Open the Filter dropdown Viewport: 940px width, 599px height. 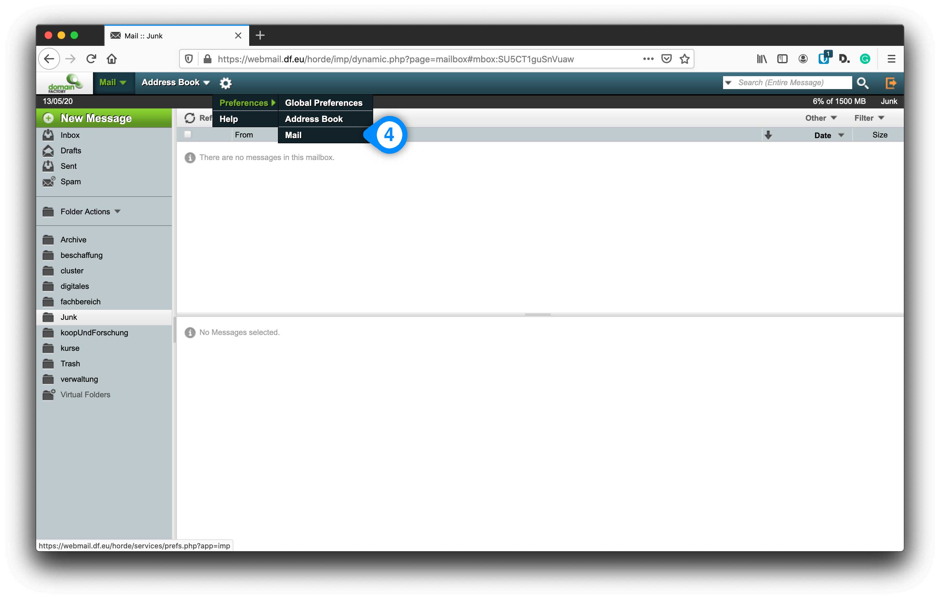click(869, 118)
